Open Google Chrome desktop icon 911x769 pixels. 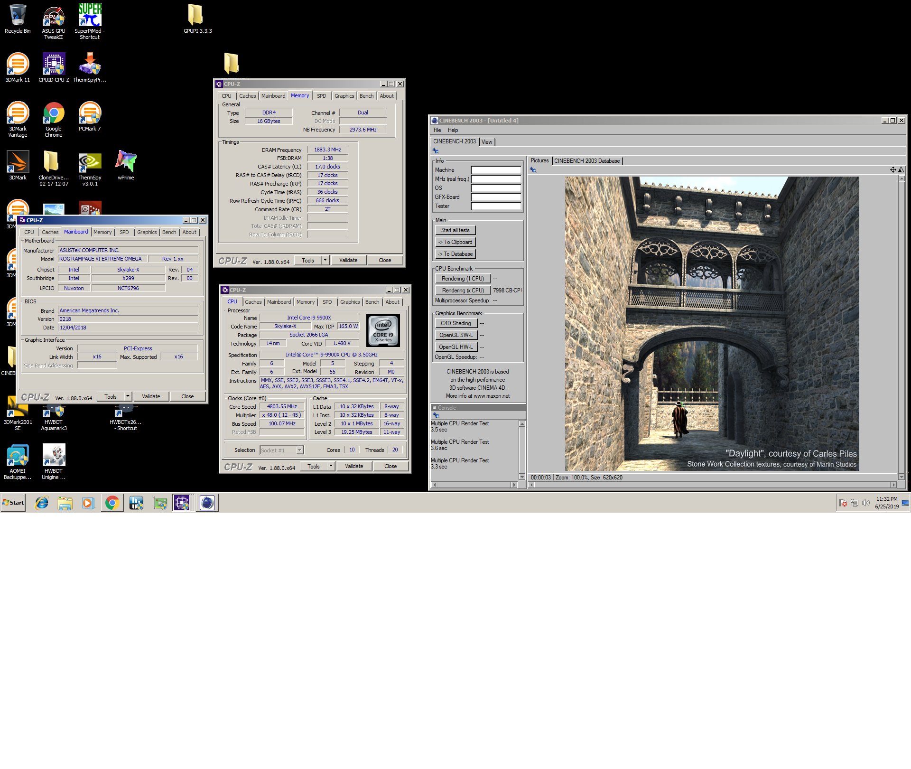(x=54, y=120)
